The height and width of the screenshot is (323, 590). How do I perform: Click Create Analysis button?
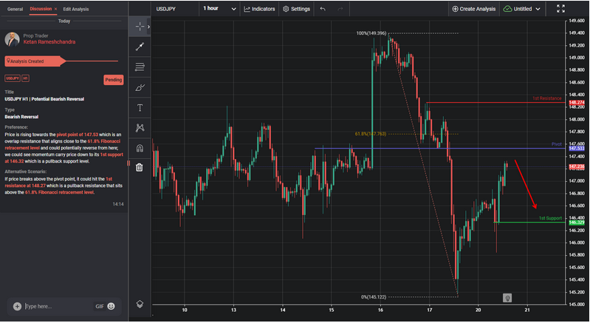coord(474,9)
